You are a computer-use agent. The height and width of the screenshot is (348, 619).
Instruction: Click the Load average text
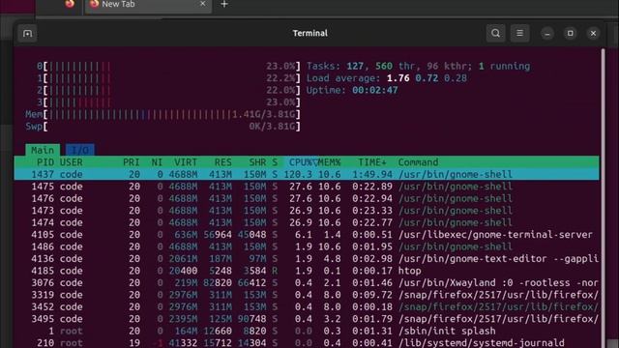click(x=387, y=78)
